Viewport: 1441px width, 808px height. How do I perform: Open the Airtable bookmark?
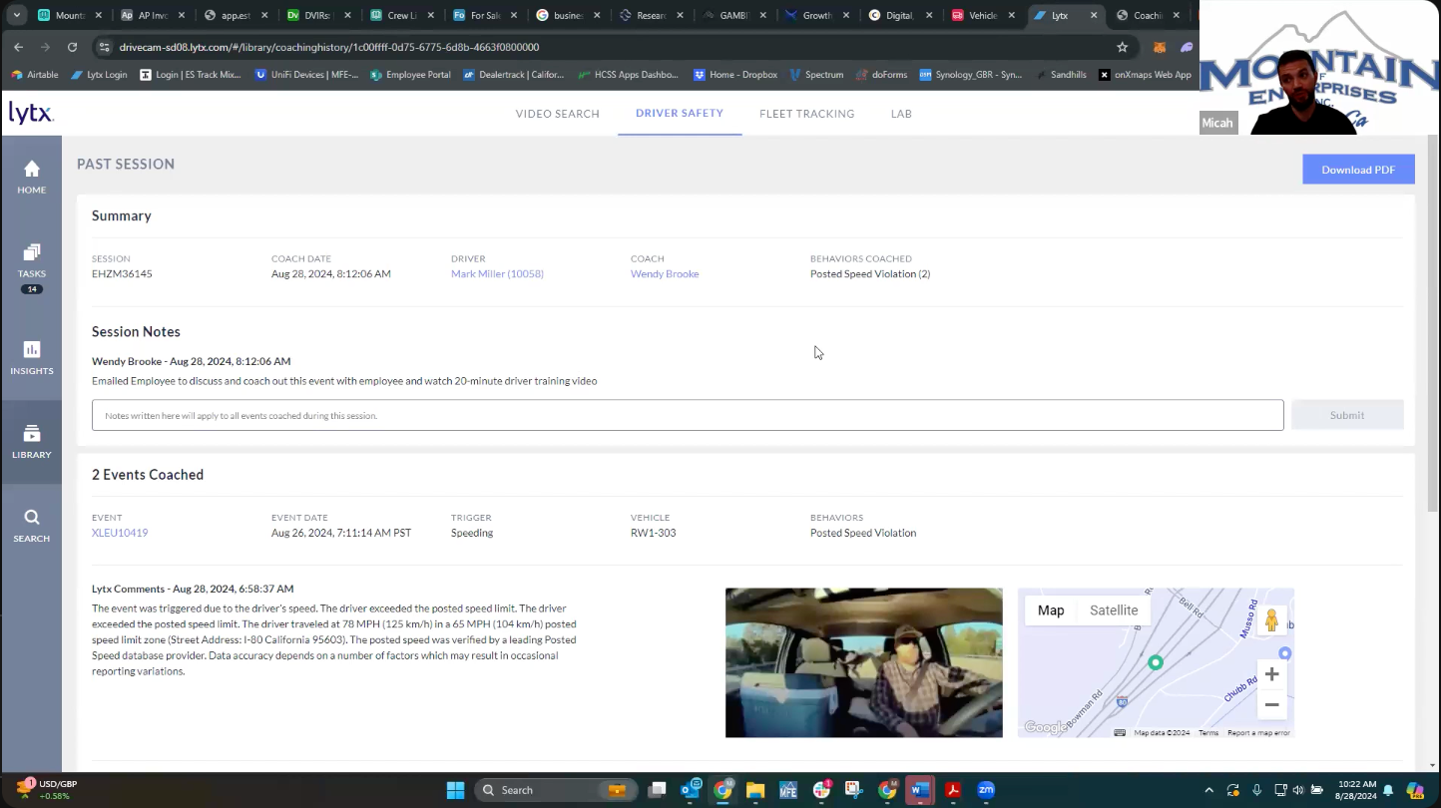35,75
